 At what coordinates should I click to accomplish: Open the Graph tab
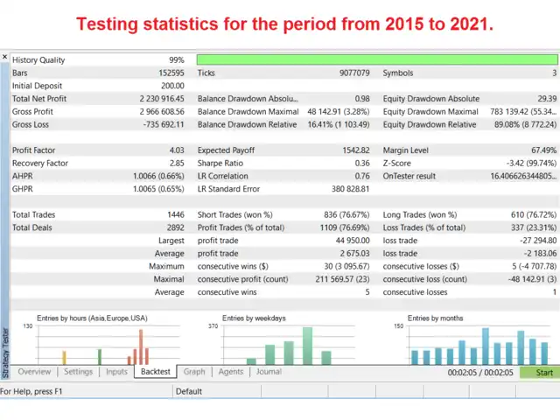pyautogui.click(x=194, y=372)
